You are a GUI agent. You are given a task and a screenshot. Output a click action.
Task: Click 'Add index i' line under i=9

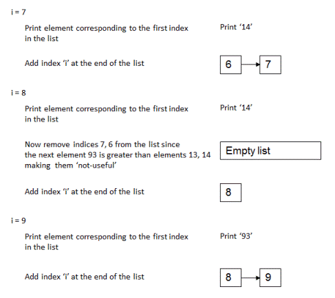(85, 277)
